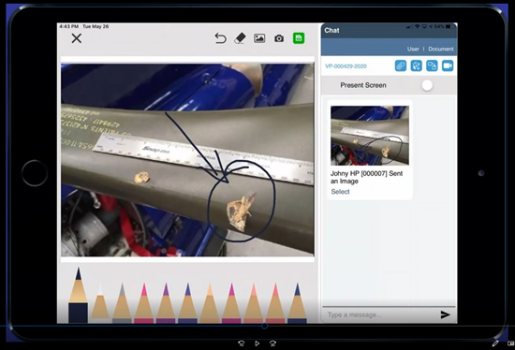Pick the gray pencil color
Screen dimensions: 515x350
pyautogui.click(x=122, y=302)
